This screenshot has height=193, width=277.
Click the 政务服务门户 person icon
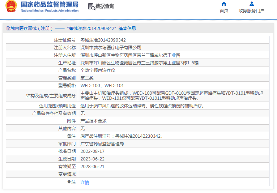(252, 4)
